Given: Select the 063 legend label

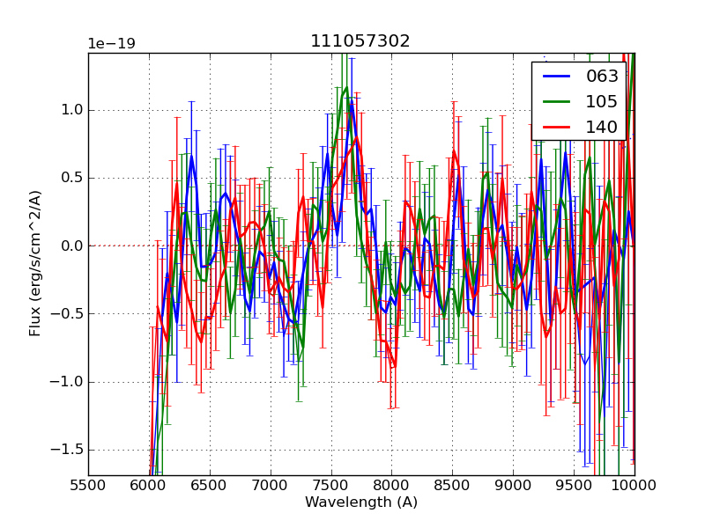Looking at the screenshot, I should tap(602, 77).
